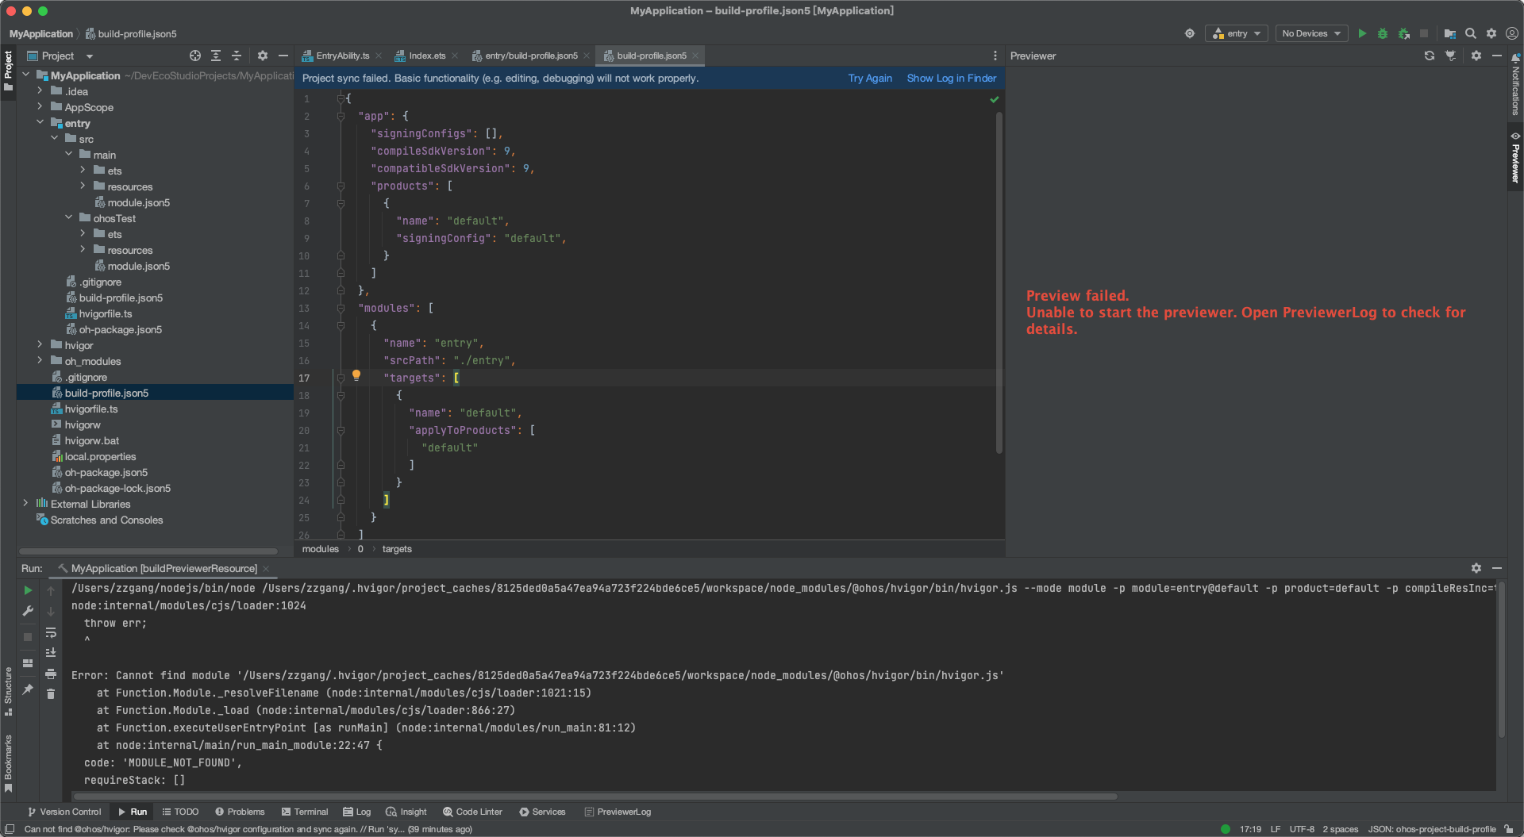Open the Problems tool tab

(x=240, y=812)
